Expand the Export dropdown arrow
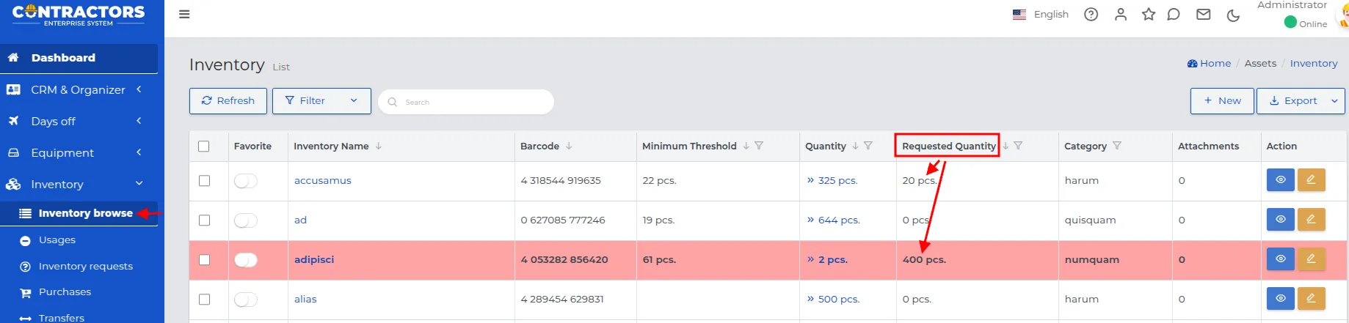 coord(1334,101)
